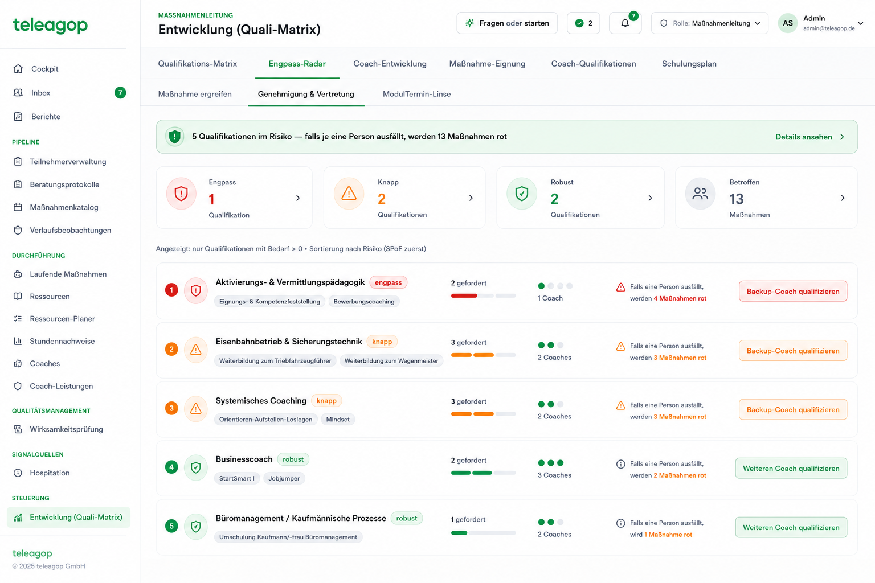Open Engpass card chevron
This screenshot has height=583, width=875.
(x=298, y=198)
